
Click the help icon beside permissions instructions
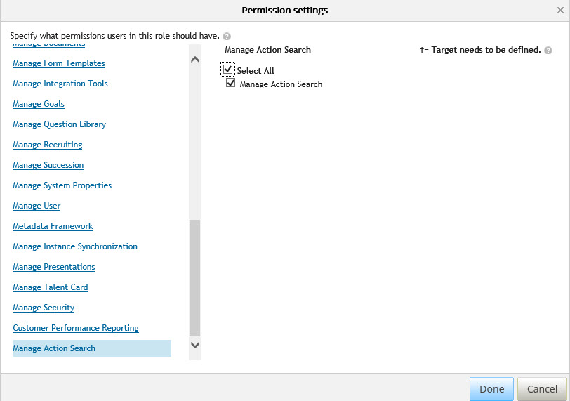pyautogui.click(x=227, y=37)
